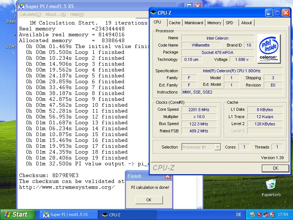Click the Bus Speed value 122.3 MHz

click(199, 124)
